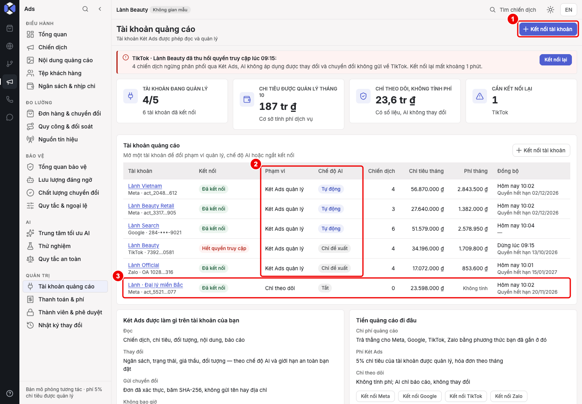Image resolution: width=582 pixels, height=404 pixels.
Task: Click Kết nối lại in the TikTok alert
Action: pyautogui.click(x=556, y=60)
